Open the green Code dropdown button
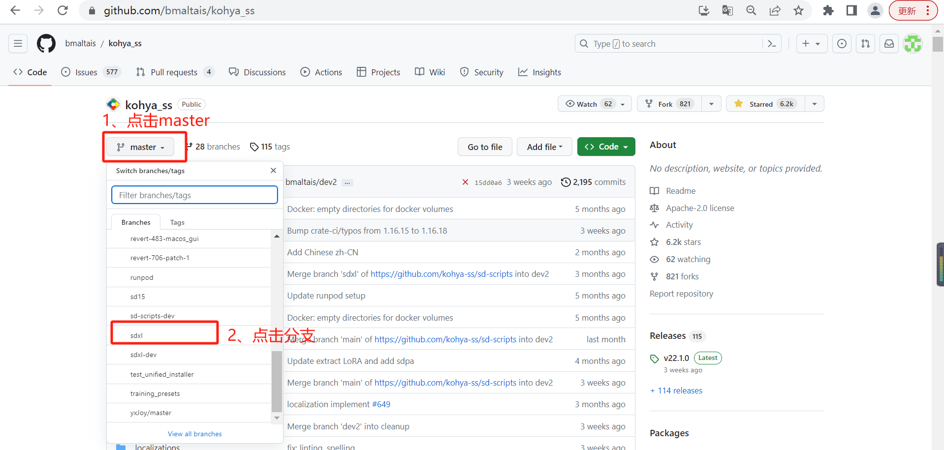Viewport: 944px width, 450px height. click(x=606, y=147)
